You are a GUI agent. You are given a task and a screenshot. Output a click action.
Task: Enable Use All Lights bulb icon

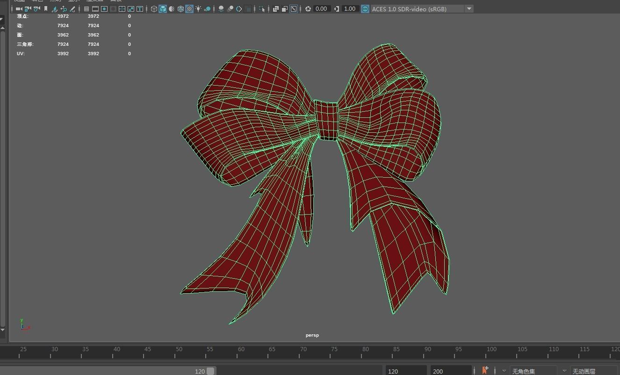(x=198, y=9)
